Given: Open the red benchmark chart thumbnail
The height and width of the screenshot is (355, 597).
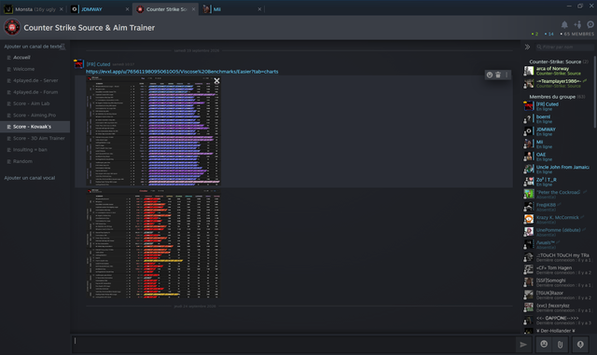Looking at the screenshot, I should tap(153, 243).
